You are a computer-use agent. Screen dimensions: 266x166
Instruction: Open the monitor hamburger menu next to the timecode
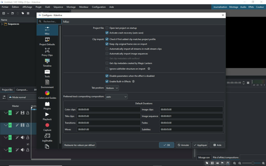click(x=248, y=83)
